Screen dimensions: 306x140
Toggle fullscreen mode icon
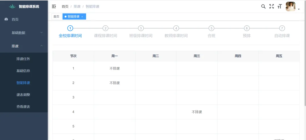(271, 6)
